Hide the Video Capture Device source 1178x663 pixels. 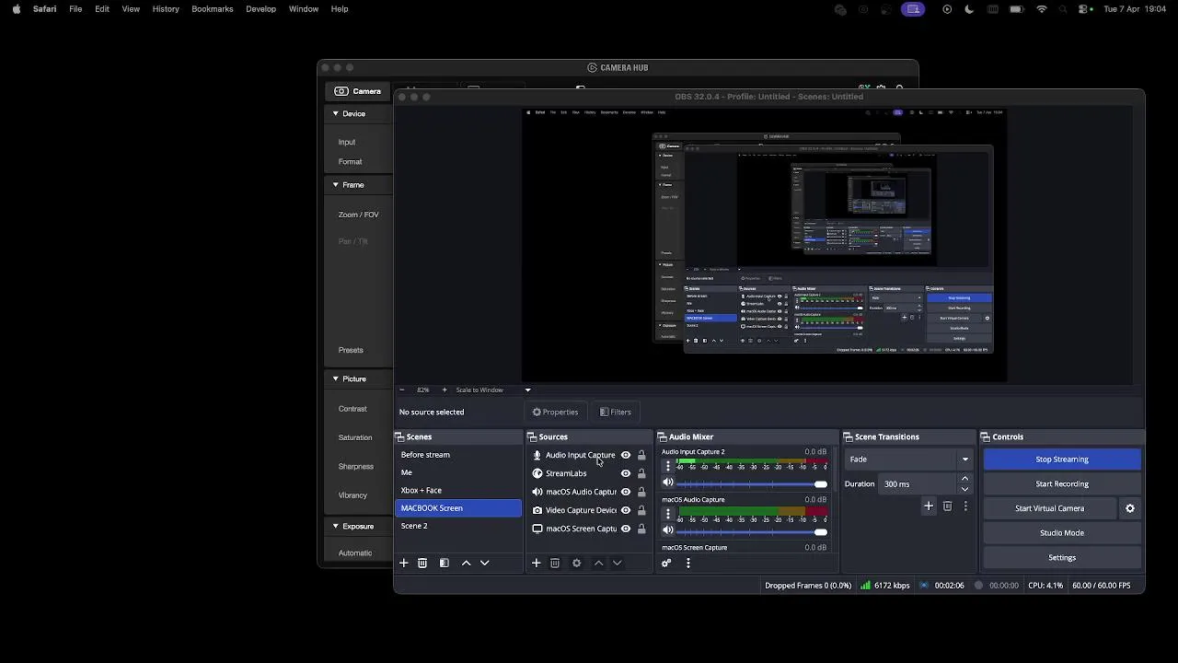626,510
